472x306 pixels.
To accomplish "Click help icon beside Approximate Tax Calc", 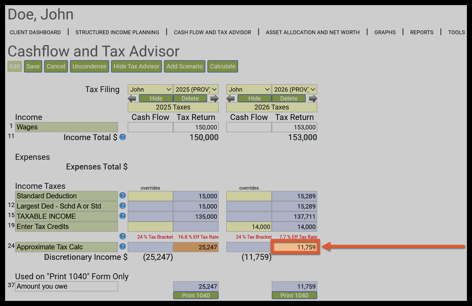I will point(123,247).
